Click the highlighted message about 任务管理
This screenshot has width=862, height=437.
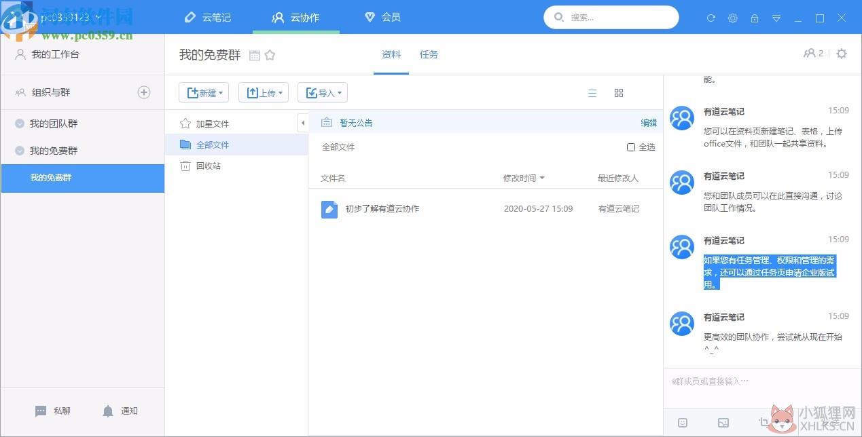(x=770, y=272)
